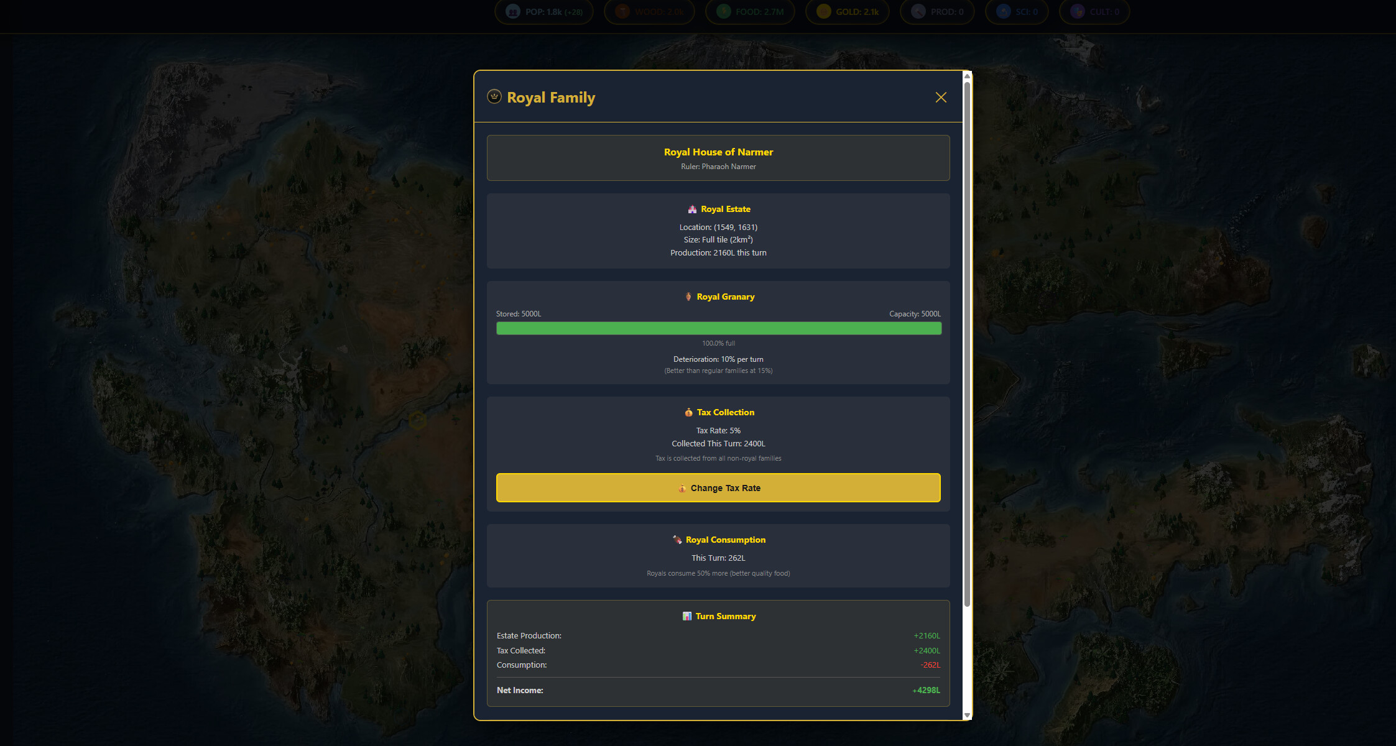Select the wheat icon next to Royal Granary

(x=688, y=297)
